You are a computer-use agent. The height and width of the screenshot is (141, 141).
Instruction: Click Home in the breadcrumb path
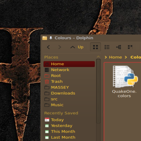click(116, 57)
